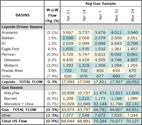Click the Other row label
Screen dimensions: 142x125
(x=6, y=116)
